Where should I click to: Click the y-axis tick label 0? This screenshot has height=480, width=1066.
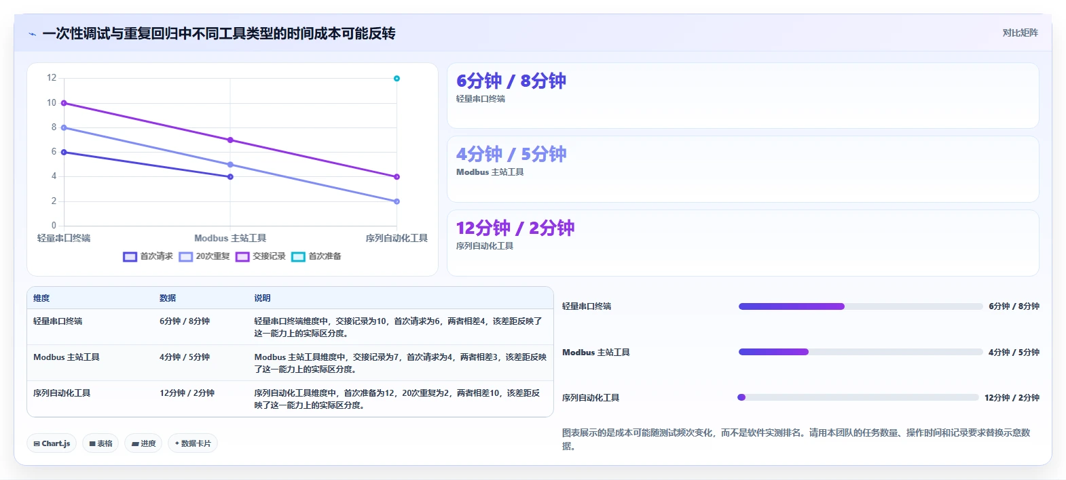(x=54, y=226)
